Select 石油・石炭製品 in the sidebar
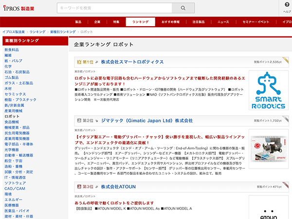This screenshot has width=292, height=219. pos(17,72)
